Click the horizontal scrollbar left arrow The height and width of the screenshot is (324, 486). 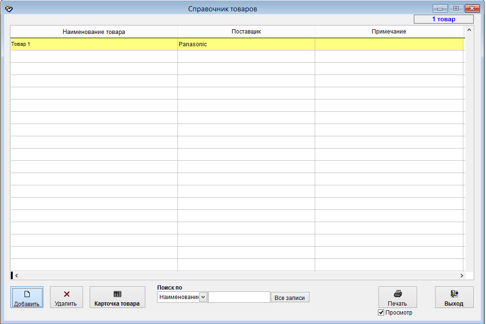tap(17, 275)
